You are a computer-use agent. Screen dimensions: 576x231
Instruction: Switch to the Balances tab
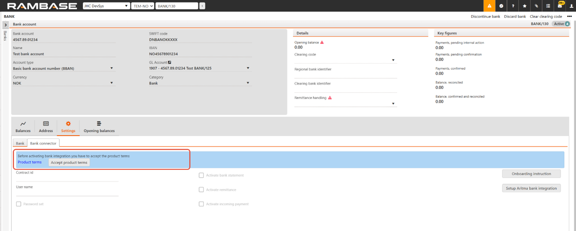pos(23,126)
